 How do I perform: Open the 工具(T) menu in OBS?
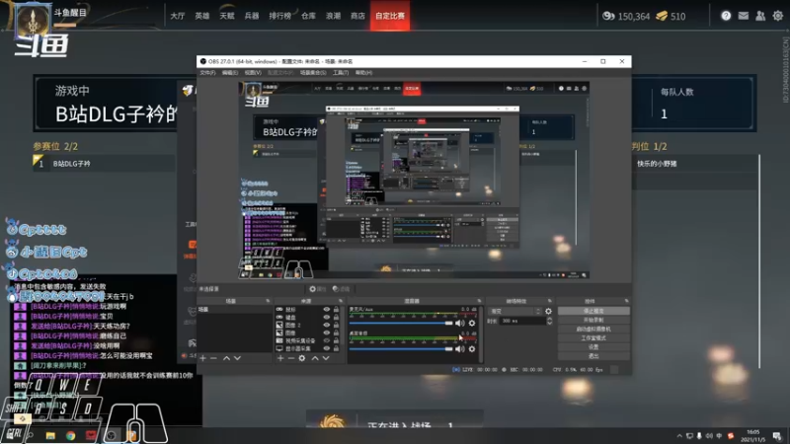click(341, 73)
